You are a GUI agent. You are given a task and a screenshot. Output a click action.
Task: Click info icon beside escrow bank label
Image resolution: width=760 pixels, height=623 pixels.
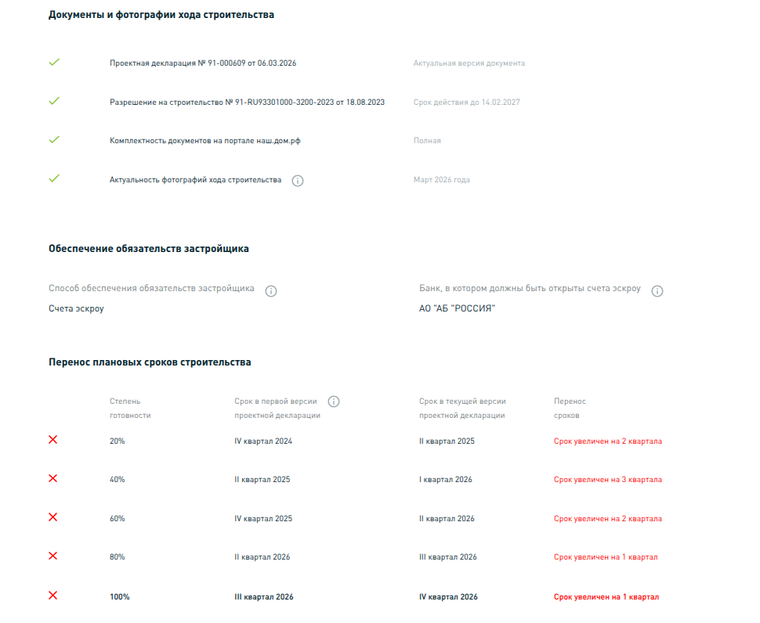(x=657, y=291)
